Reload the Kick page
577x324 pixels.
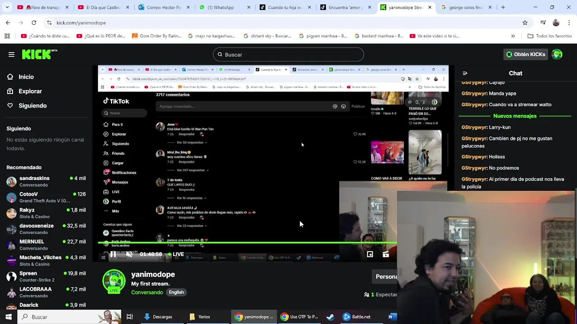point(34,22)
